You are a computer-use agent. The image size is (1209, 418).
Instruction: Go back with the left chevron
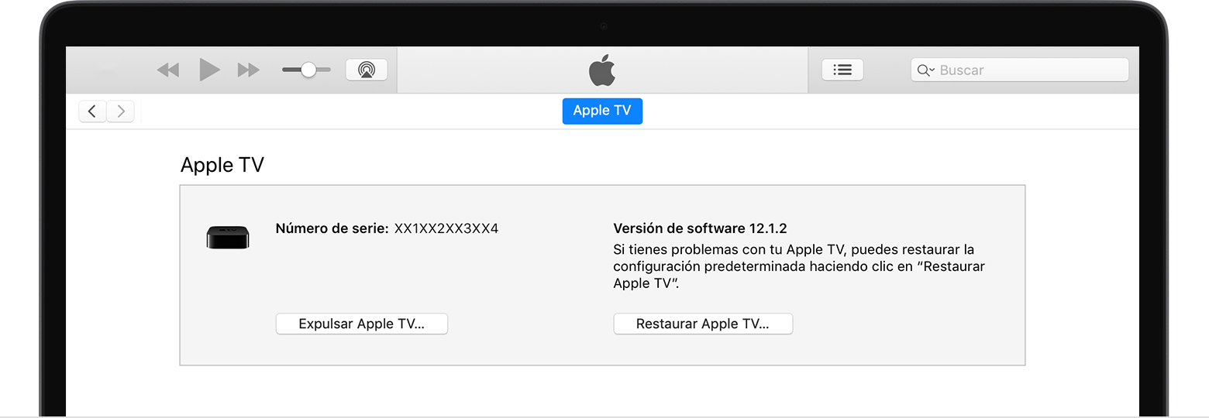coord(92,111)
